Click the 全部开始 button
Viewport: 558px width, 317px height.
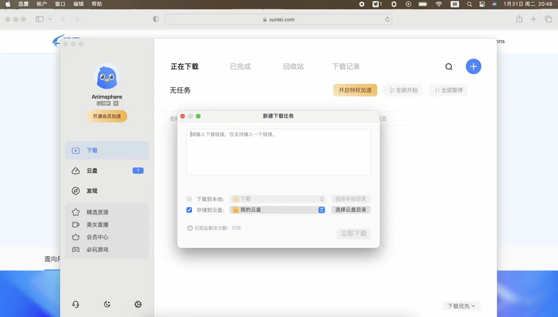click(403, 90)
